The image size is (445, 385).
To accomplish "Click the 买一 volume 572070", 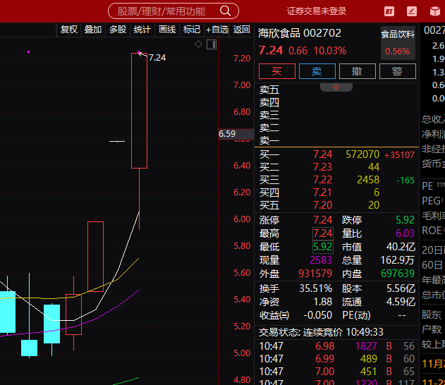I will [362, 154].
